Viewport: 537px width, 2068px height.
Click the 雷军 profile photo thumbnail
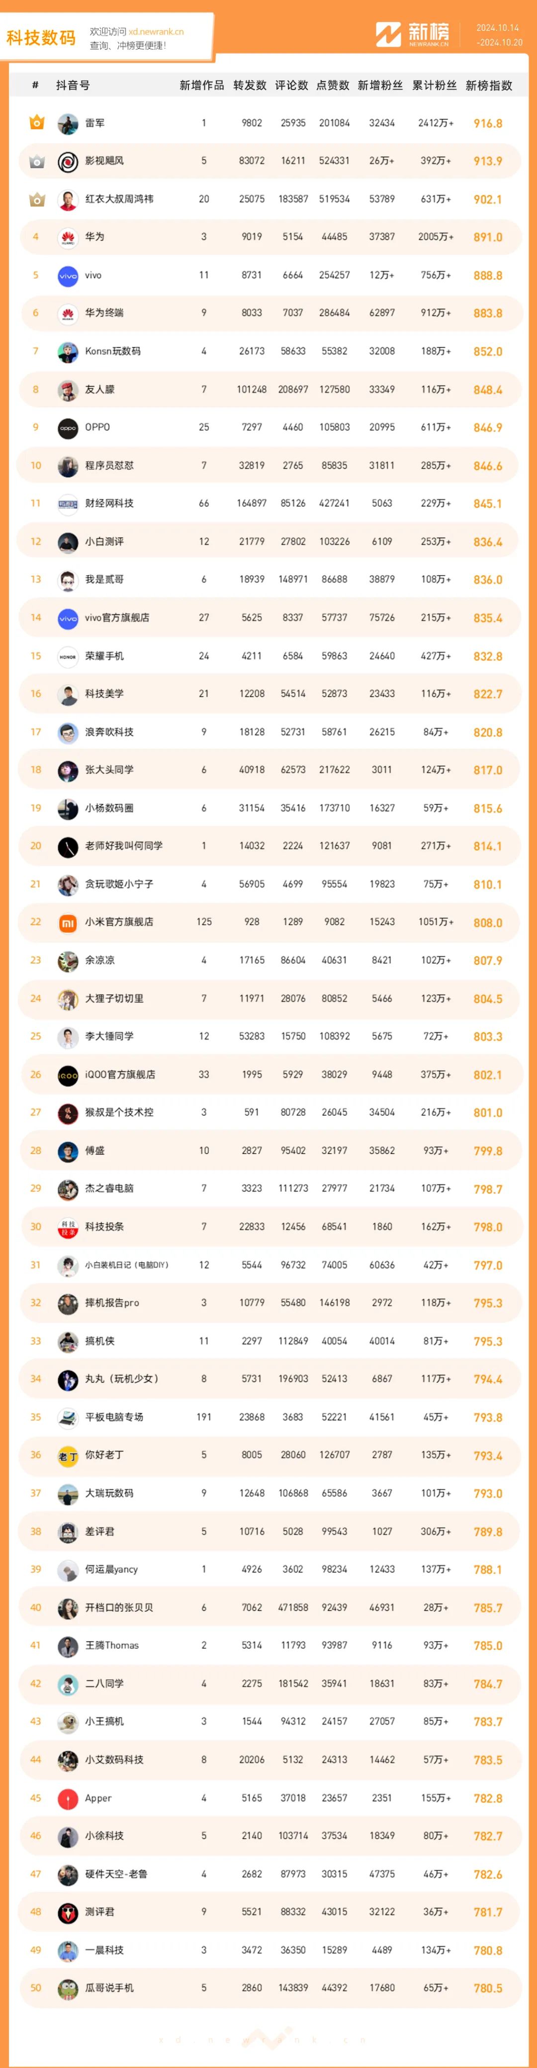click(x=68, y=124)
